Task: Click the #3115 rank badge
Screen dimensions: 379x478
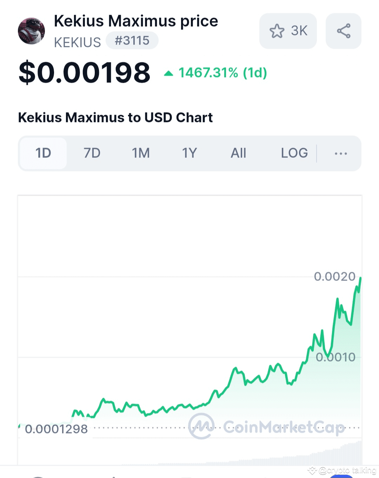Action: (132, 41)
